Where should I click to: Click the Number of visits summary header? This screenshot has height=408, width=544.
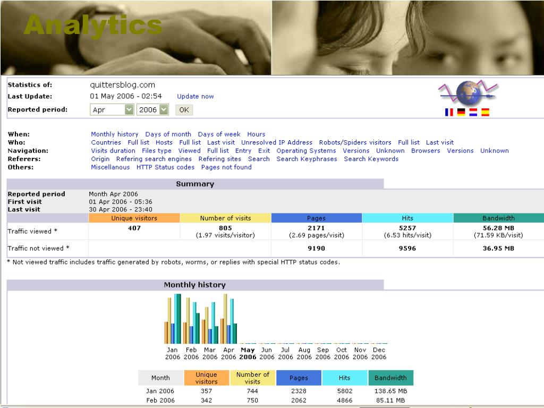tap(225, 218)
